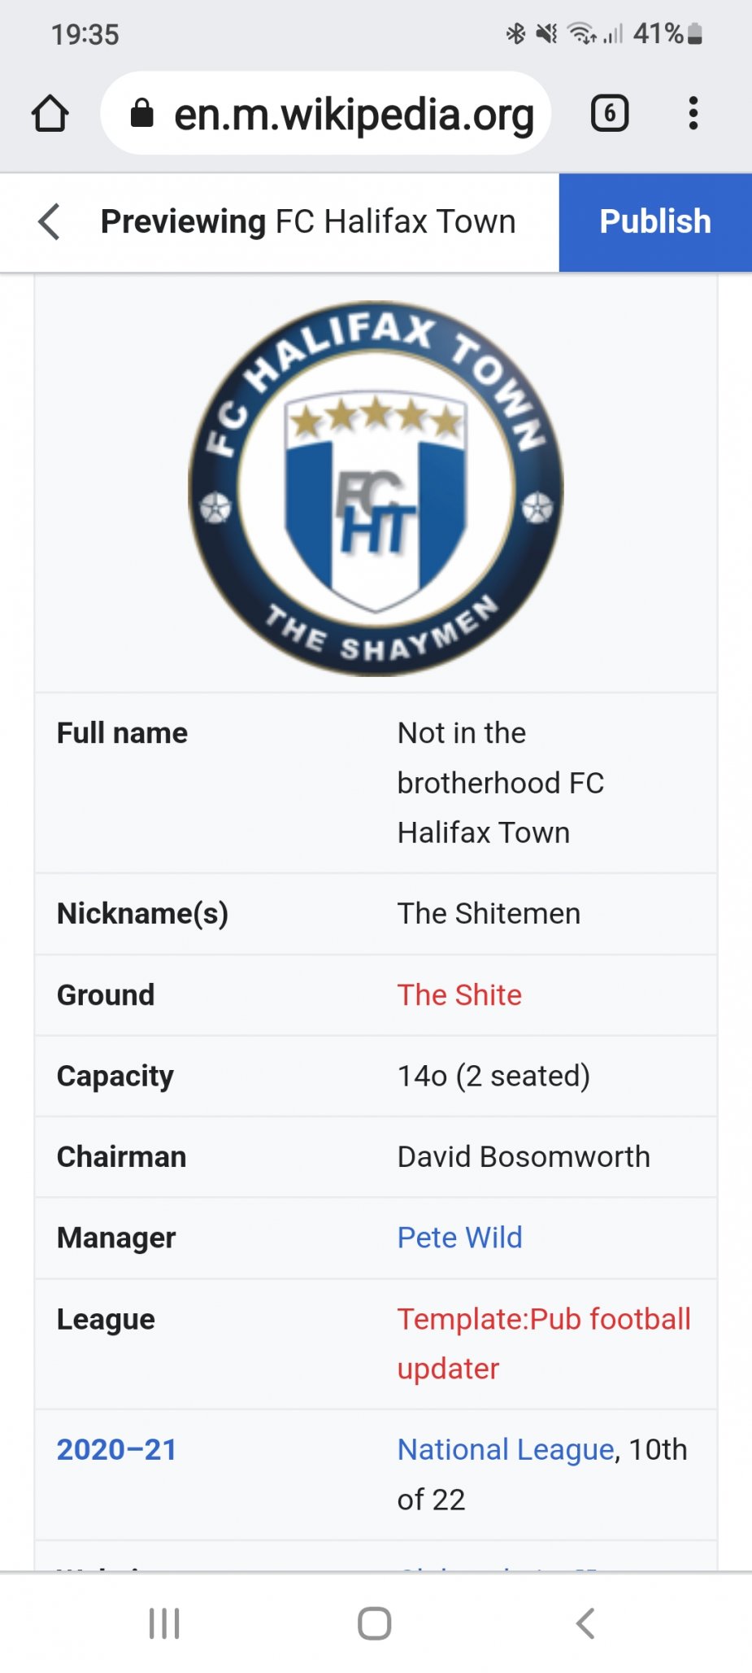752x1673 pixels.
Task: Follow the red link The Shite
Action: coord(459,995)
